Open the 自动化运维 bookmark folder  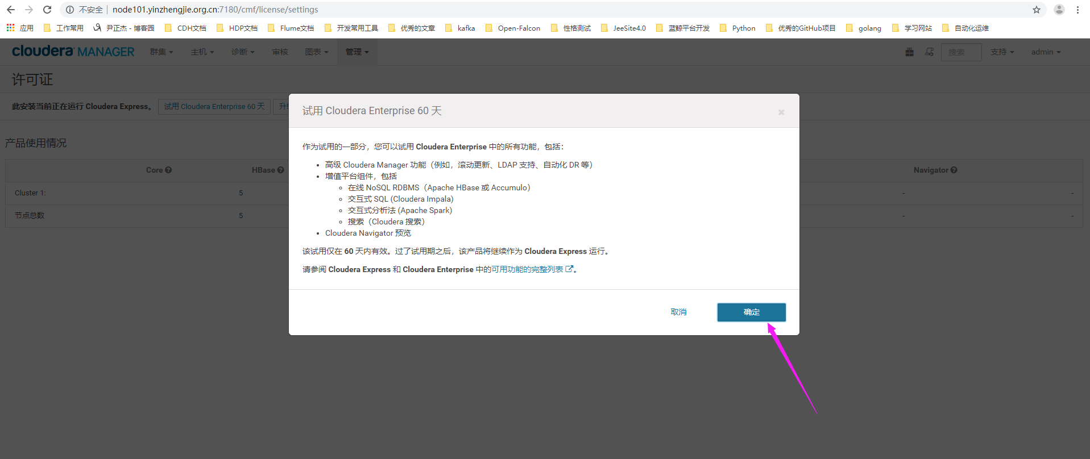[x=965, y=28]
